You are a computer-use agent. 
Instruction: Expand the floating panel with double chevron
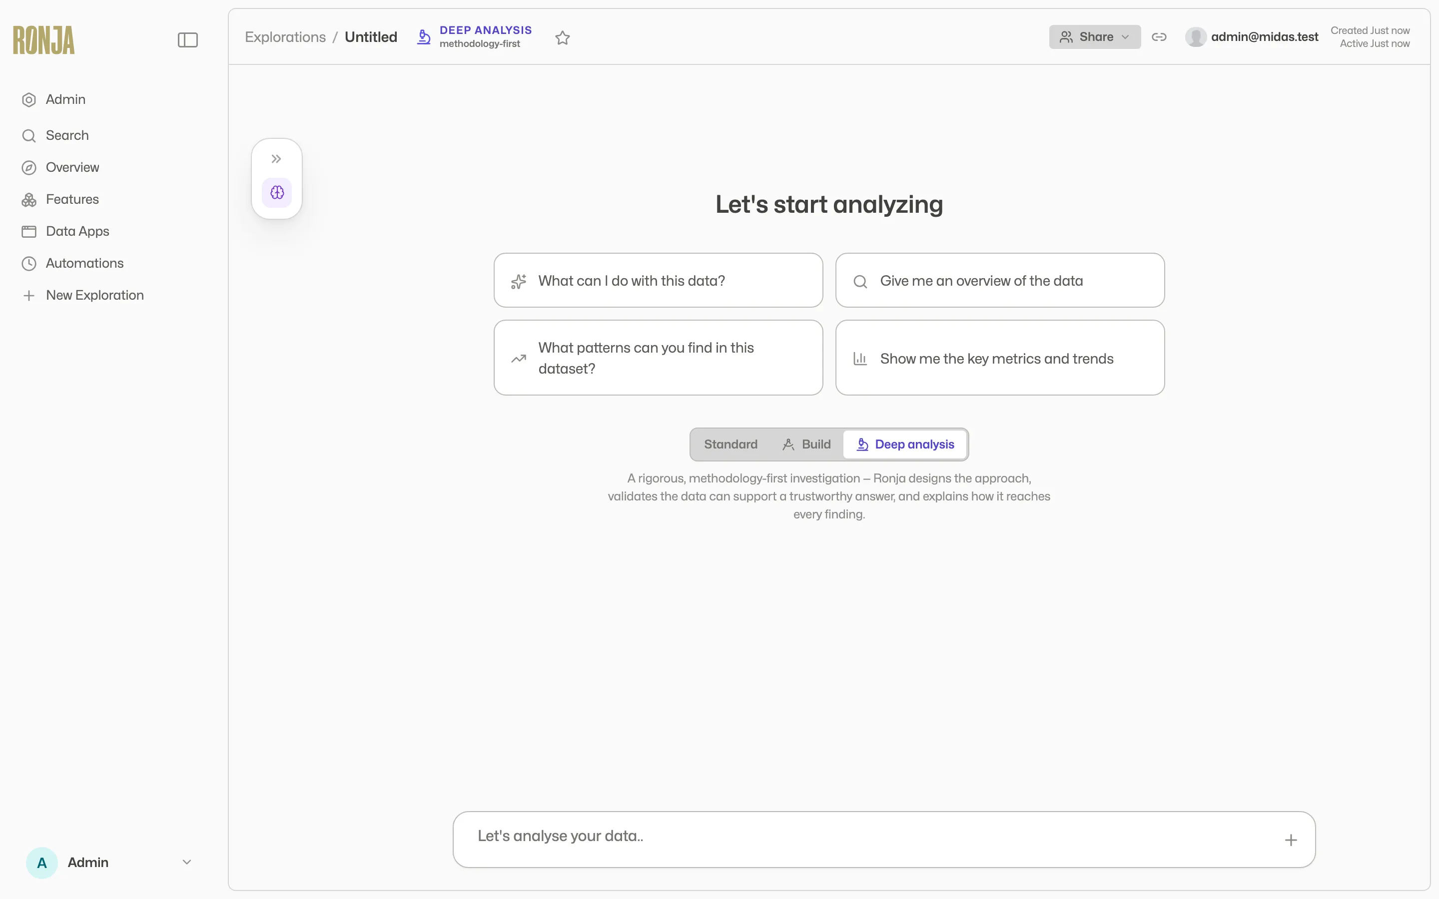(276, 159)
